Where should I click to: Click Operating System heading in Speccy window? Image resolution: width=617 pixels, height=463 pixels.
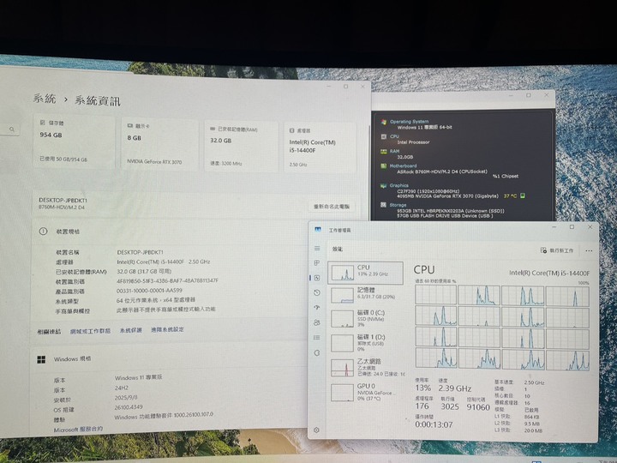410,122
